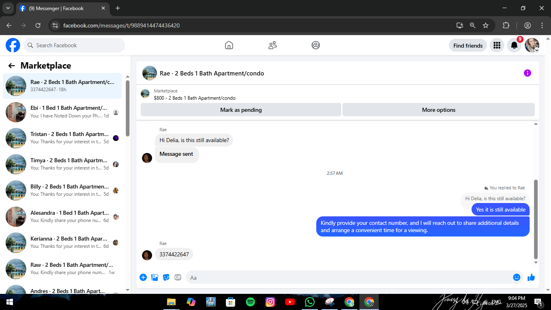Image resolution: width=551 pixels, height=310 pixels.
Task: Click the 'Kindly provide your contact number' message
Action: click(423, 227)
